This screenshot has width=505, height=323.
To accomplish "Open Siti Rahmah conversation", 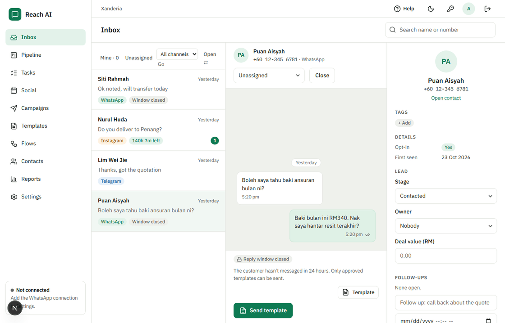I will (x=158, y=90).
